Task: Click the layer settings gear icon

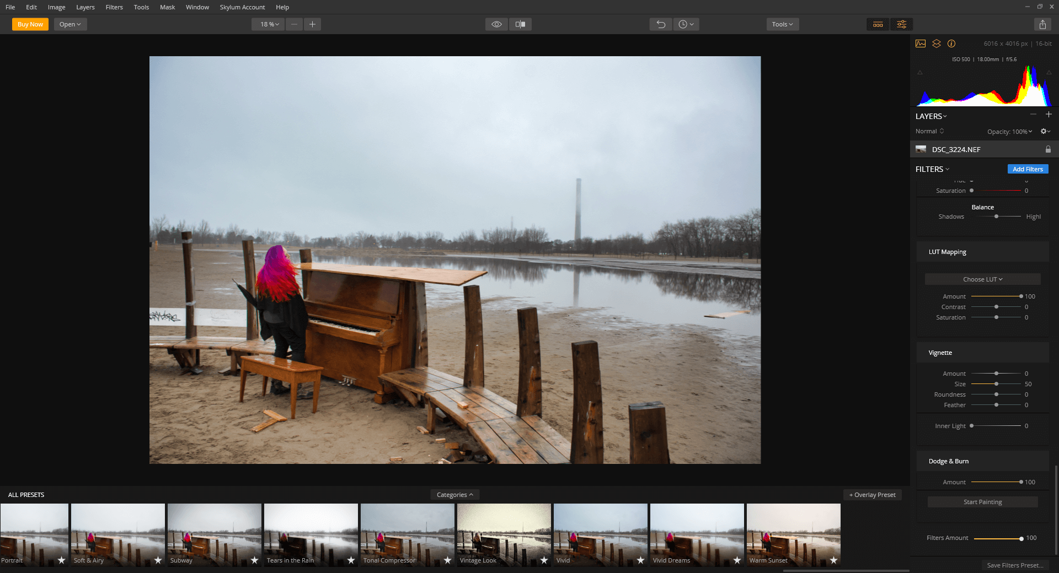Action: tap(1045, 131)
